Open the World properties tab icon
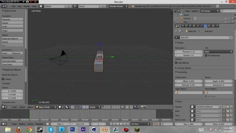236x133 pixels. pyautogui.click(x=190, y=26)
